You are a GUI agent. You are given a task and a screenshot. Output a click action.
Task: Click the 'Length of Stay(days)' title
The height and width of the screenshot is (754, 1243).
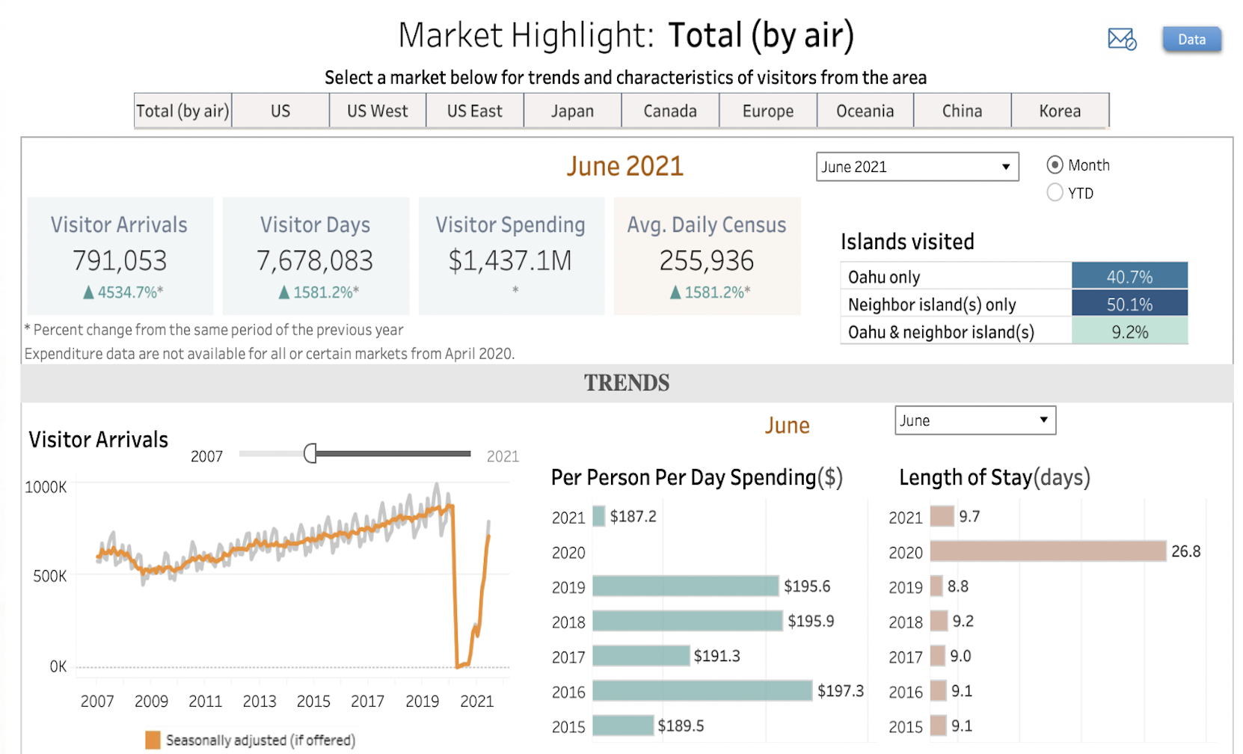click(x=995, y=477)
